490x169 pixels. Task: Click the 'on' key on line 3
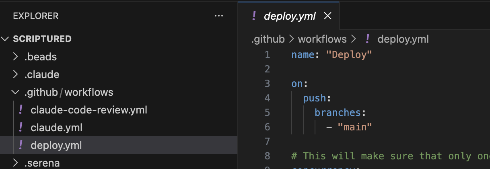[297, 83]
